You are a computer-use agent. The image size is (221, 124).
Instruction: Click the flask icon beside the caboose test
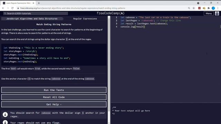tap(5, 114)
